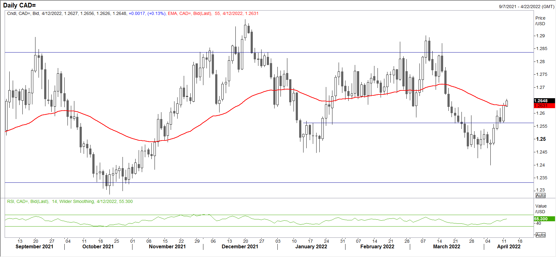Select the 'January 2022' month label
556x257 pixels.
click(x=311, y=246)
